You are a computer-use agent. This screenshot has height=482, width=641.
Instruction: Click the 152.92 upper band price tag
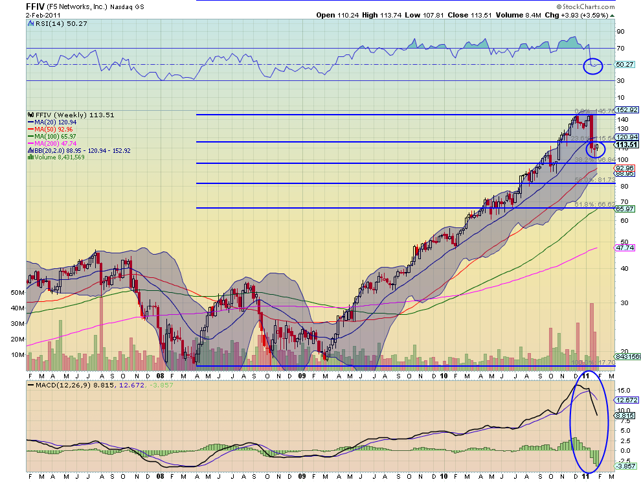coord(627,110)
